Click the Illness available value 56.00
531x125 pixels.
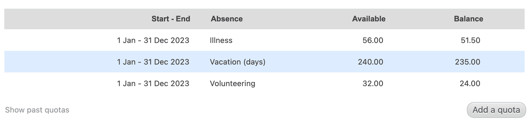pyautogui.click(x=373, y=40)
